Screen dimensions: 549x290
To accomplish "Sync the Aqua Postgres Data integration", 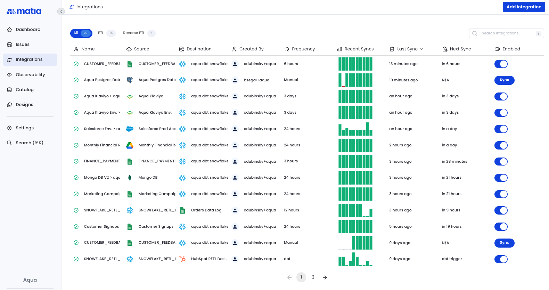I will pos(504,80).
